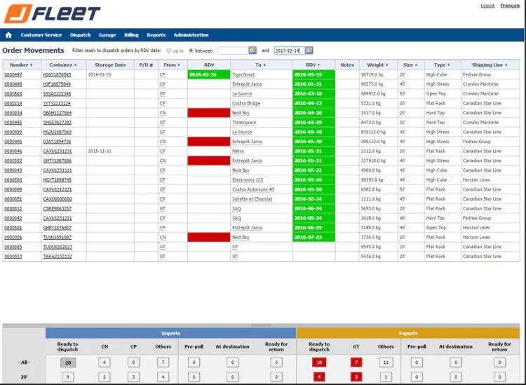Sort table by Container column arrows
The image size is (526, 385).
tap(76, 65)
